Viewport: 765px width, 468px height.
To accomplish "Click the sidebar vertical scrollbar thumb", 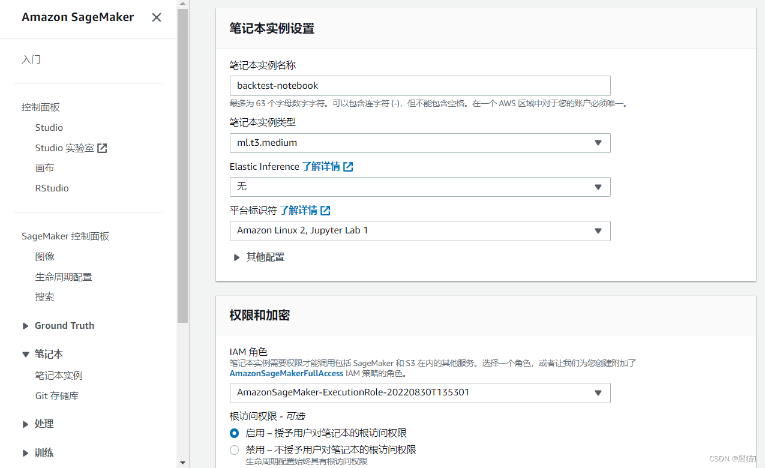I will 183,166.
